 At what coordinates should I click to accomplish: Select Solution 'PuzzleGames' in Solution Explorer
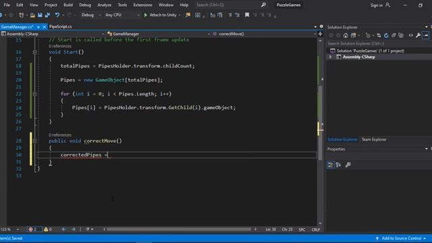point(370,51)
